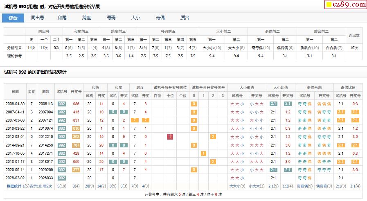Viewport: 367px width, 201px height.
Task: Click the 992 badge in row 2026033
Action: [62, 178]
